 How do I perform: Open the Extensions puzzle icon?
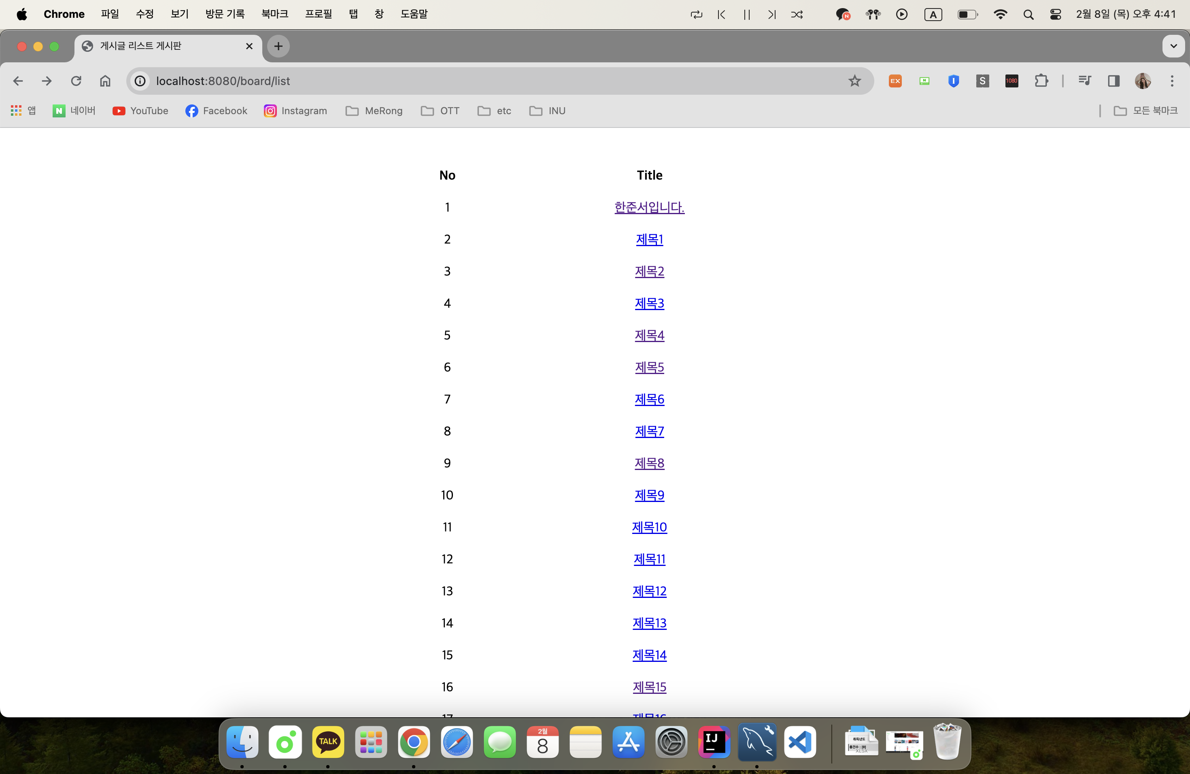pos(1041,81)
